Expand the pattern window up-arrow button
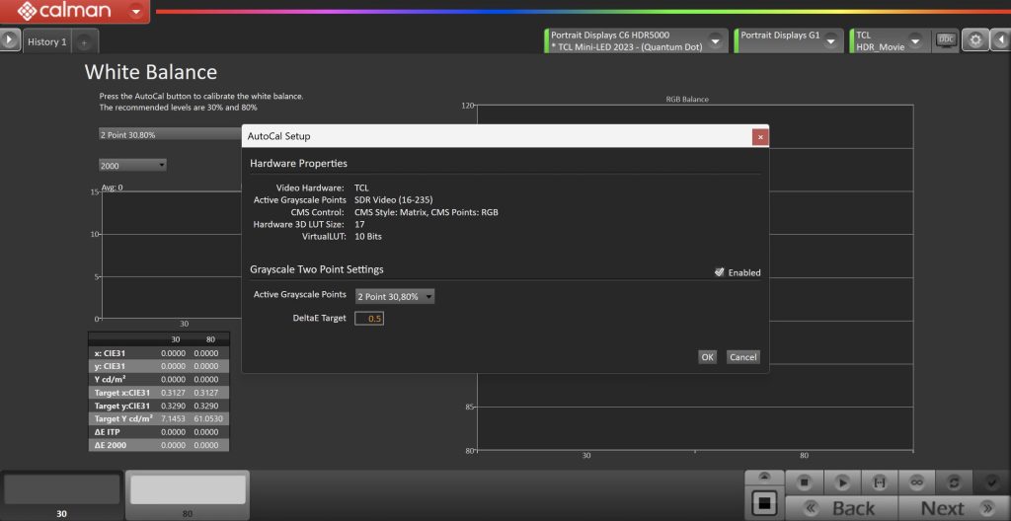 (x=765, y=478)
